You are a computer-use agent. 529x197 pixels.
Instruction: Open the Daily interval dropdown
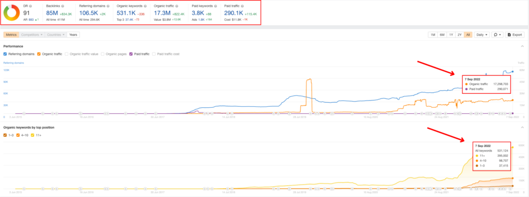[x=482, y=35]
